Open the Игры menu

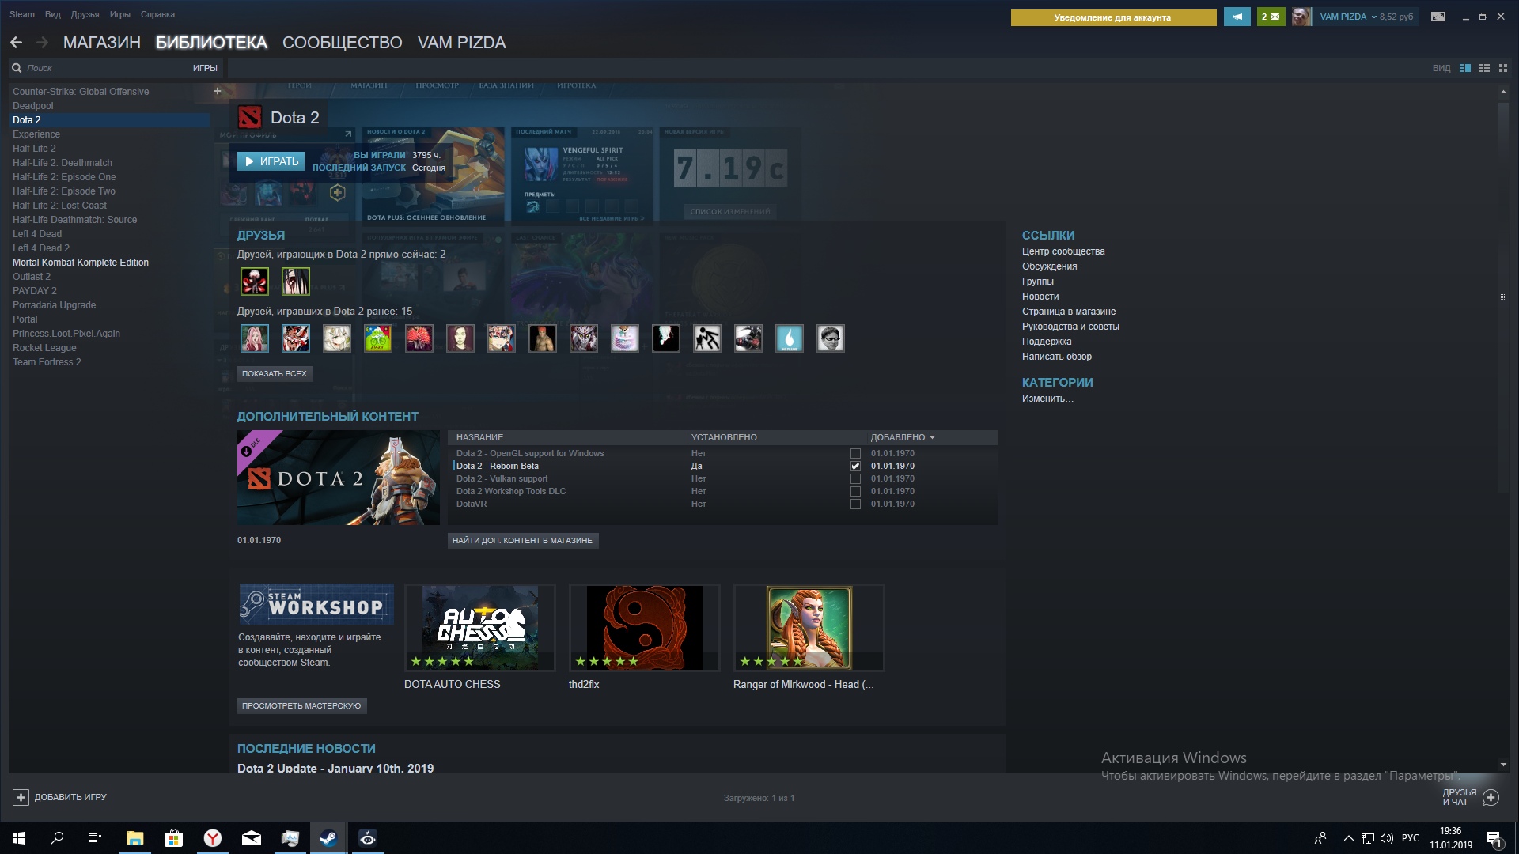click(120, 14)
